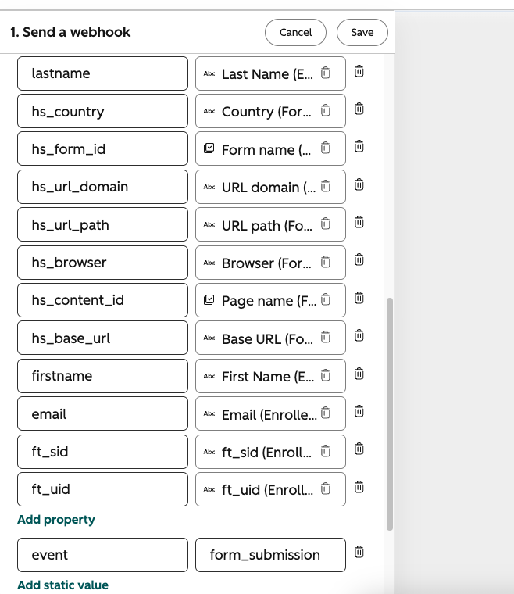Click the '1. Send a webhook' heading
The height and width of the screenshot is (594, 514).
click(70, 32)
